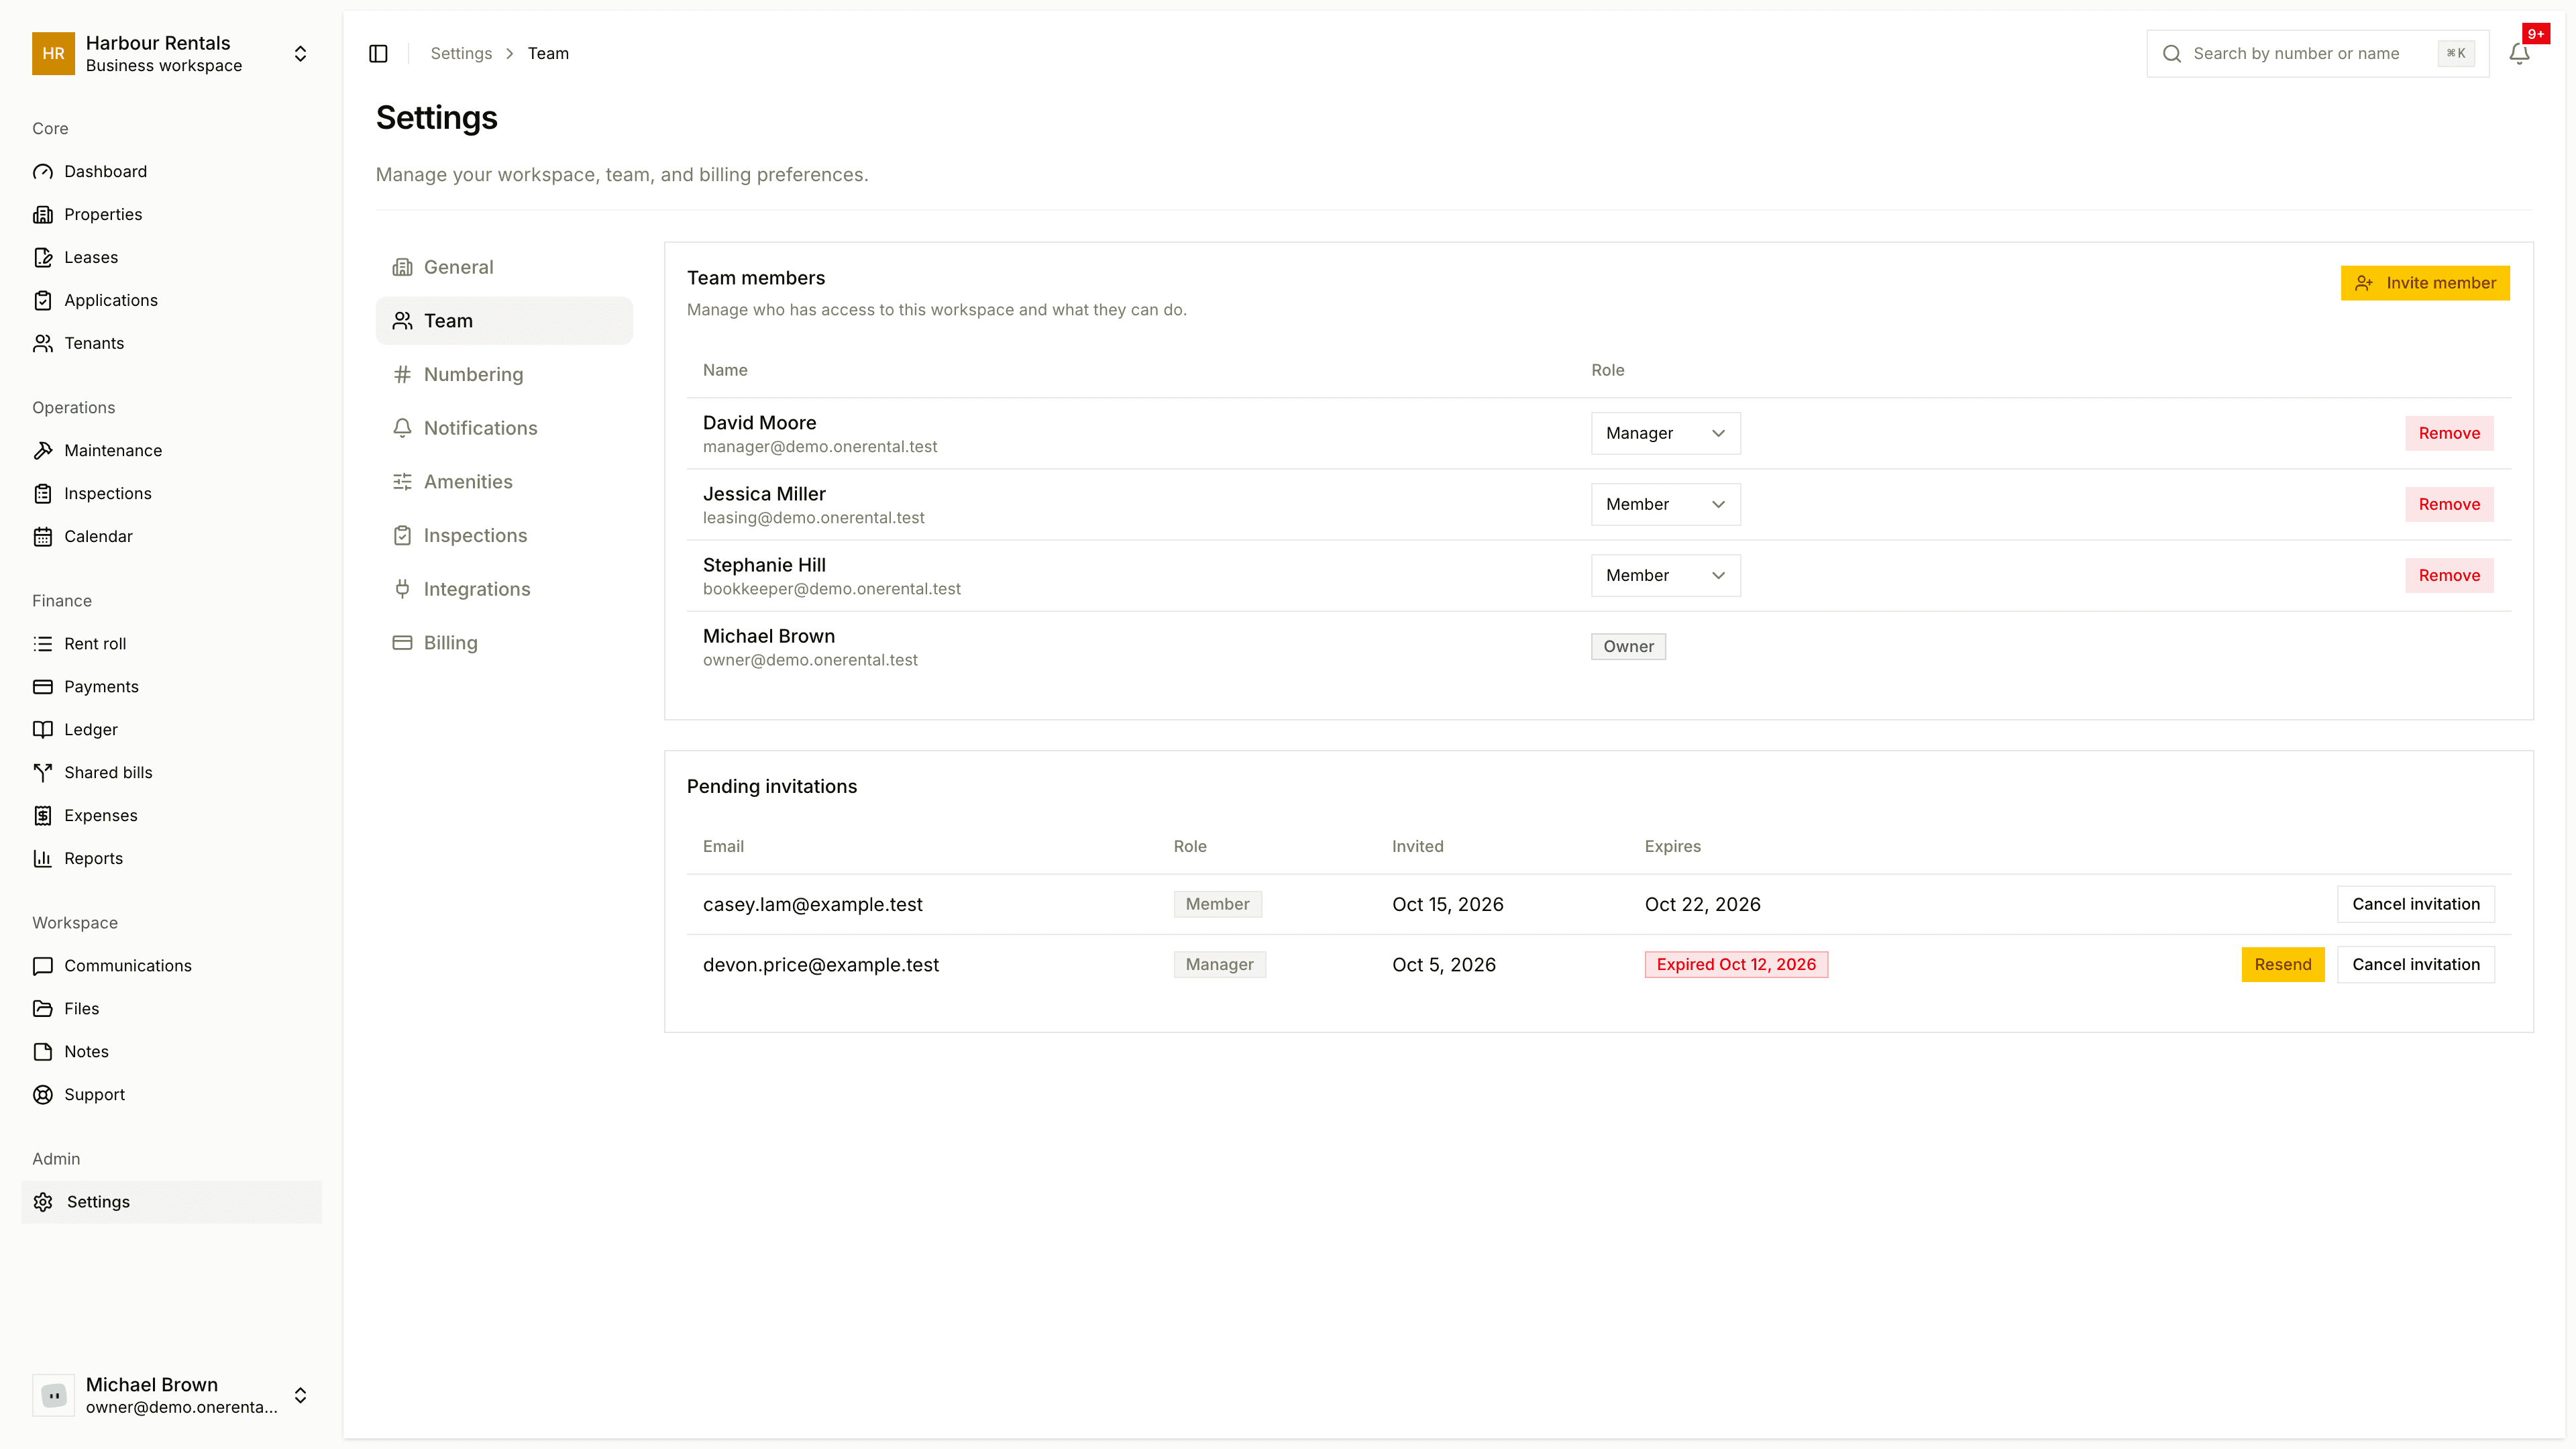The width and height of the screenshot is (2576, 1449).
Task: Click the Communications chat icon
Action: (x=43, y=965)
